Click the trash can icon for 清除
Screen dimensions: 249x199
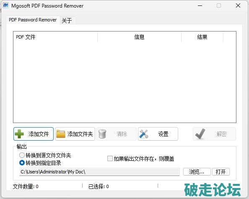(102, 134)
